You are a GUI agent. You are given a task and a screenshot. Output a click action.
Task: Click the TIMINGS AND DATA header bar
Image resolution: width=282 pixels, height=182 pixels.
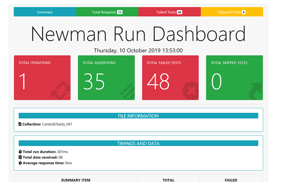[138, 143]
